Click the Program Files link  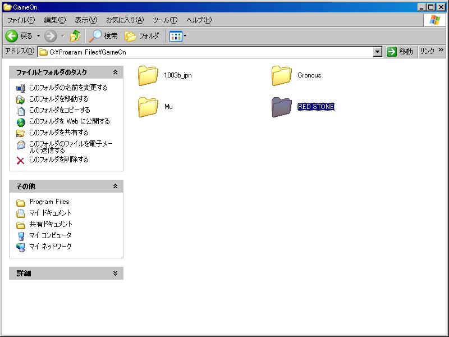[x=49, y=202]
